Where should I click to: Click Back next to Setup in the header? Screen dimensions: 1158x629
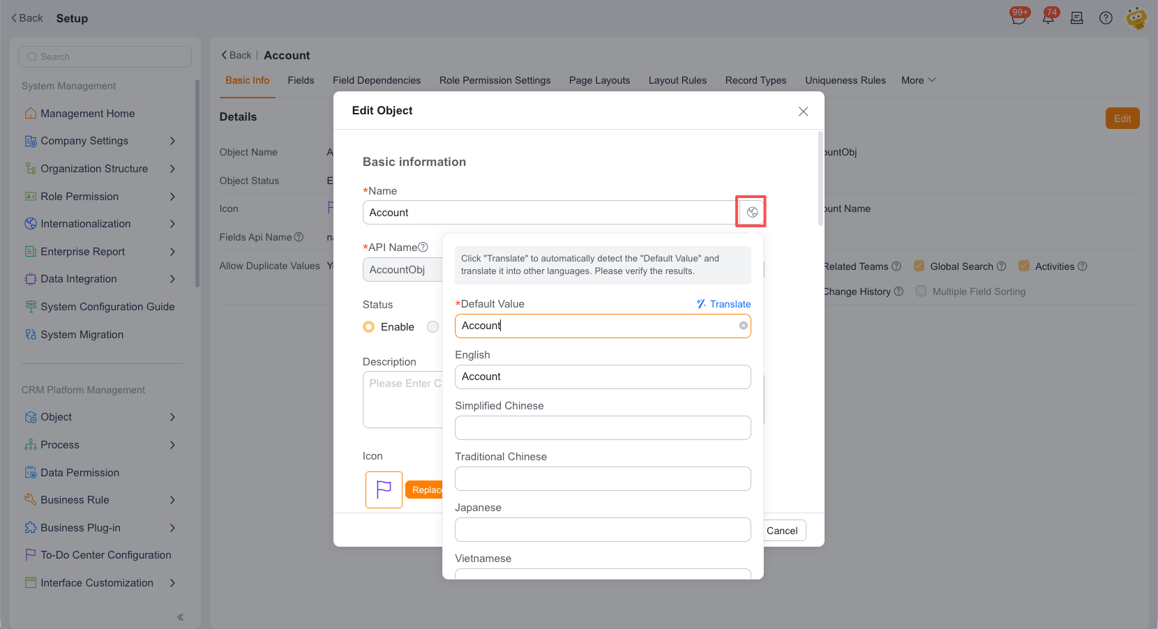point(27,18)
